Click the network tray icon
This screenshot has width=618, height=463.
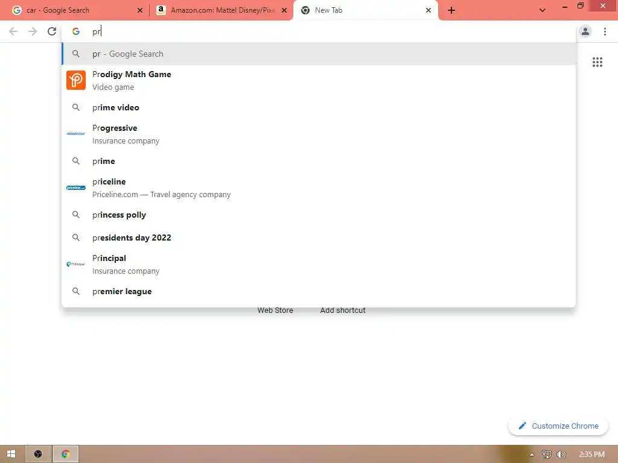point(546,455)
